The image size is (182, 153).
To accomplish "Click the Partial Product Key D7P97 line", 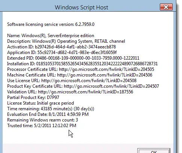I will [33, 97].
